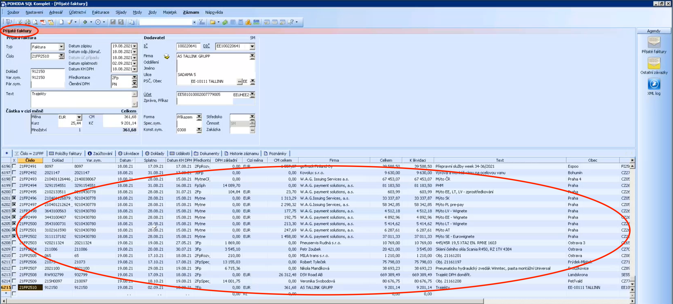Open the DIČ dropdown showing EE100220641
Screen dimensions: 673x304
pos(252,46)
